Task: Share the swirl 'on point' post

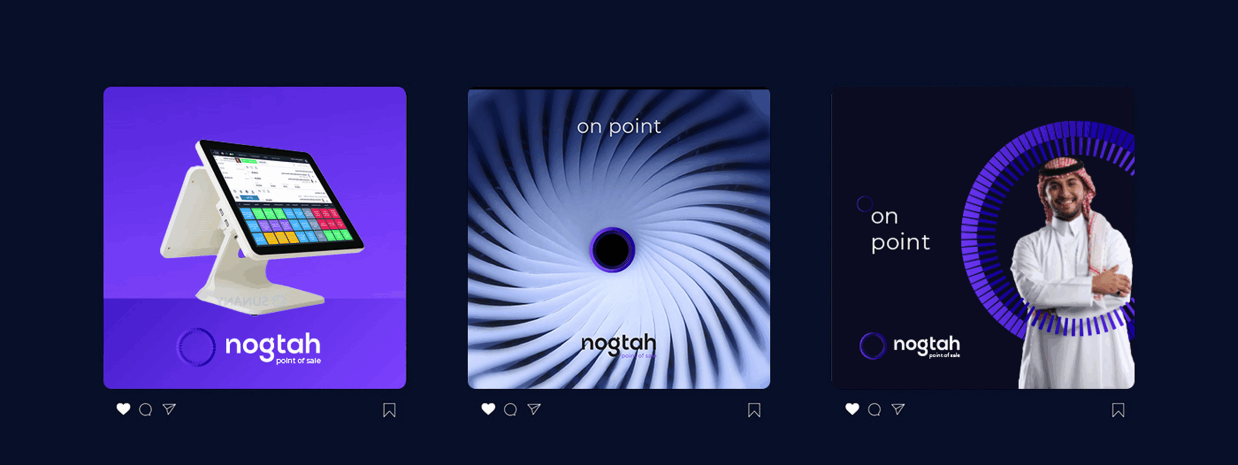Action: pos(534,409)
